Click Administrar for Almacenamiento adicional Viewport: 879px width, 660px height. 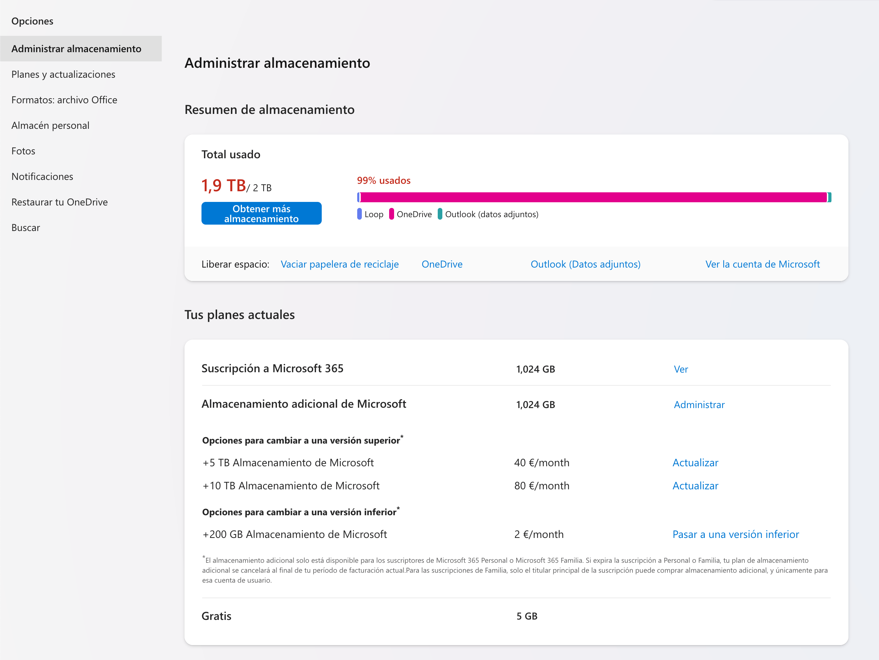pyautogui.click(x=700, y=405)
